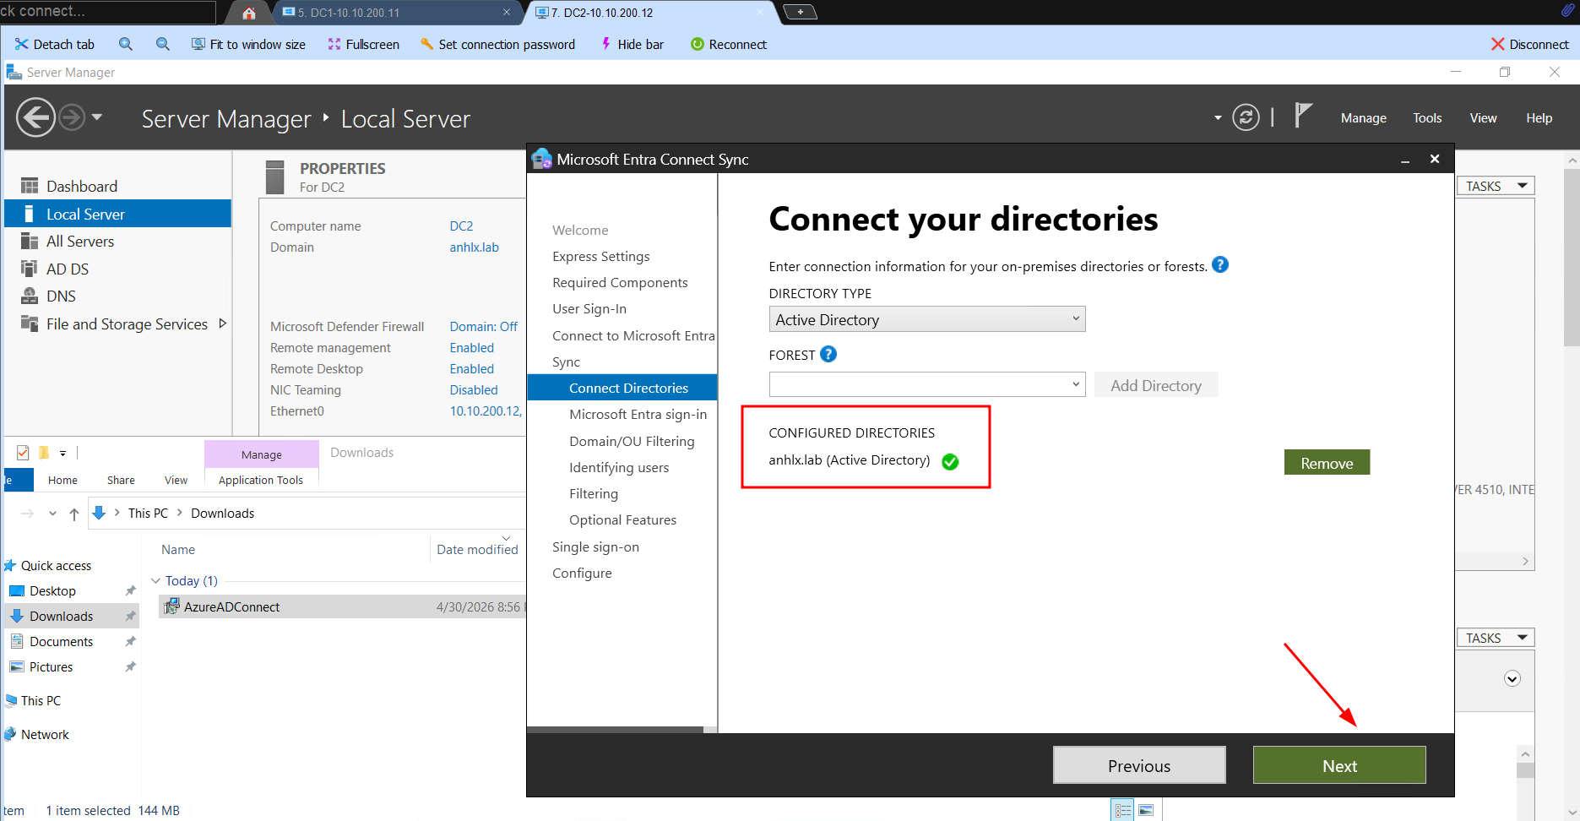
Task: Go back in Server Manager
Action: (36, 117)
